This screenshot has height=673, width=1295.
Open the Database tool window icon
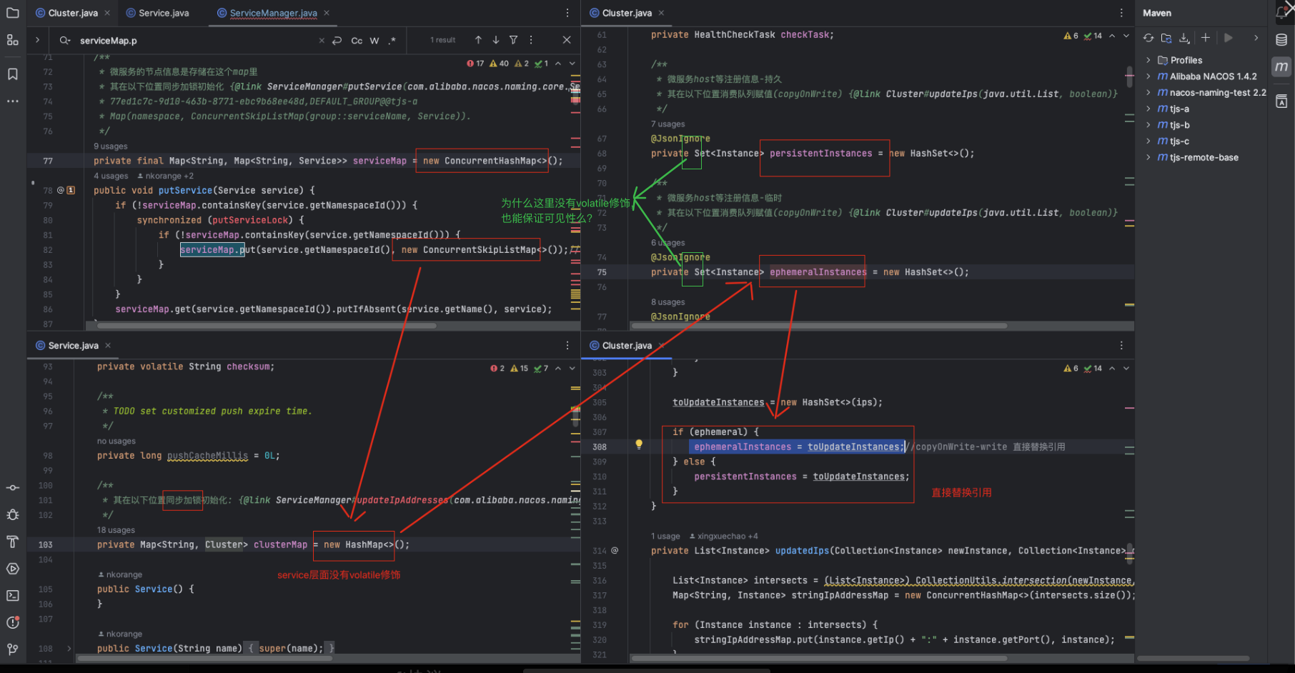pos(1282,40)
